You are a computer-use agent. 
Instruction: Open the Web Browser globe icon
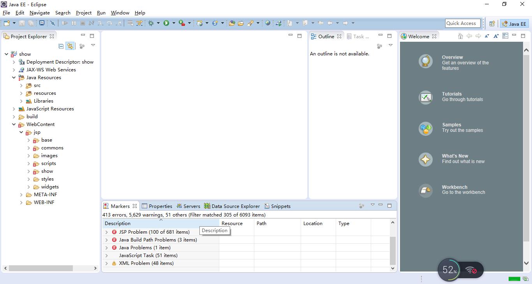(268, 23)
